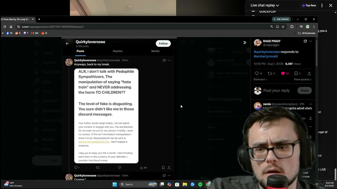This screenshot has height=189, width=337.
Task: Share RAGE PIGGY's post
Action: coord(309,73)
